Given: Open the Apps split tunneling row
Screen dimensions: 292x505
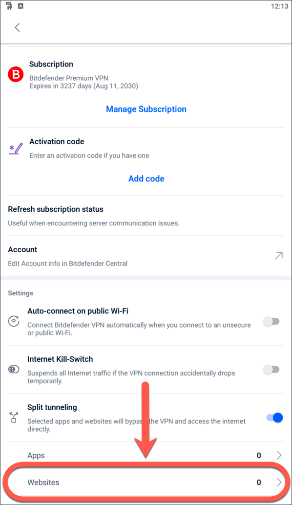Looking at the screenshot, I should pos(146,455).
